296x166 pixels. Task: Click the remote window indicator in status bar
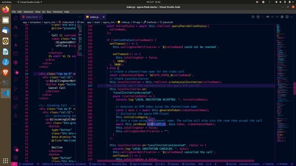click(14, 164)
